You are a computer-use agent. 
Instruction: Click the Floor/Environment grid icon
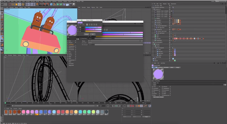tap(67, 5)
